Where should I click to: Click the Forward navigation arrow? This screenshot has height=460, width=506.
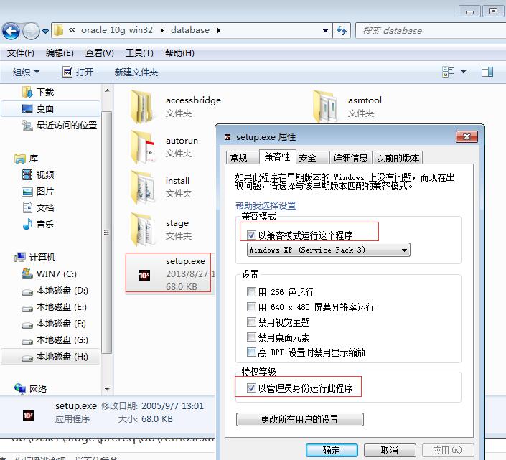(x=31, y=31)
